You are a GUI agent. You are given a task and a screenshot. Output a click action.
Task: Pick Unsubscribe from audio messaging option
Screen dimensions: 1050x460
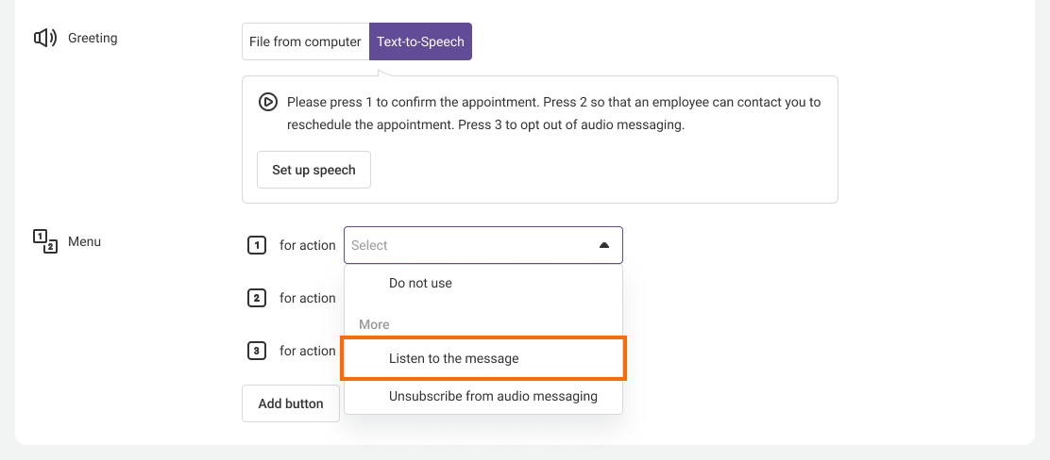point(493,396)
